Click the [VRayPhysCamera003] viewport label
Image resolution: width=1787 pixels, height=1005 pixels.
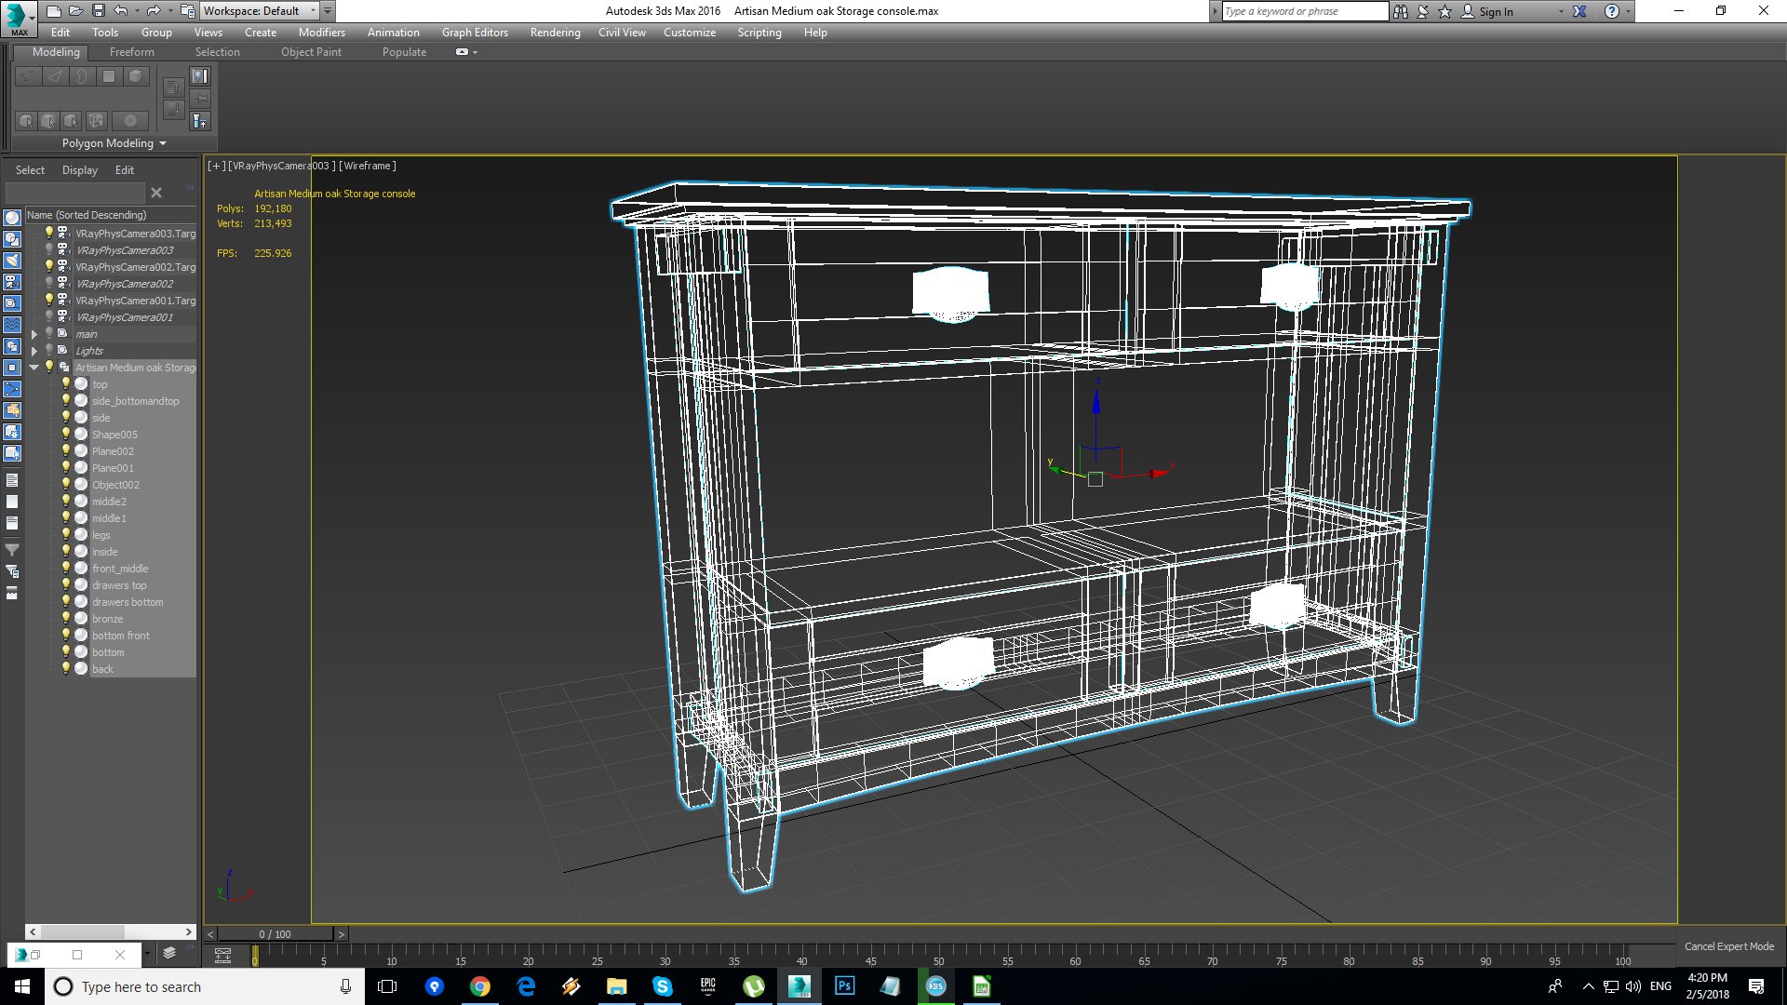[x=281, y=166]
